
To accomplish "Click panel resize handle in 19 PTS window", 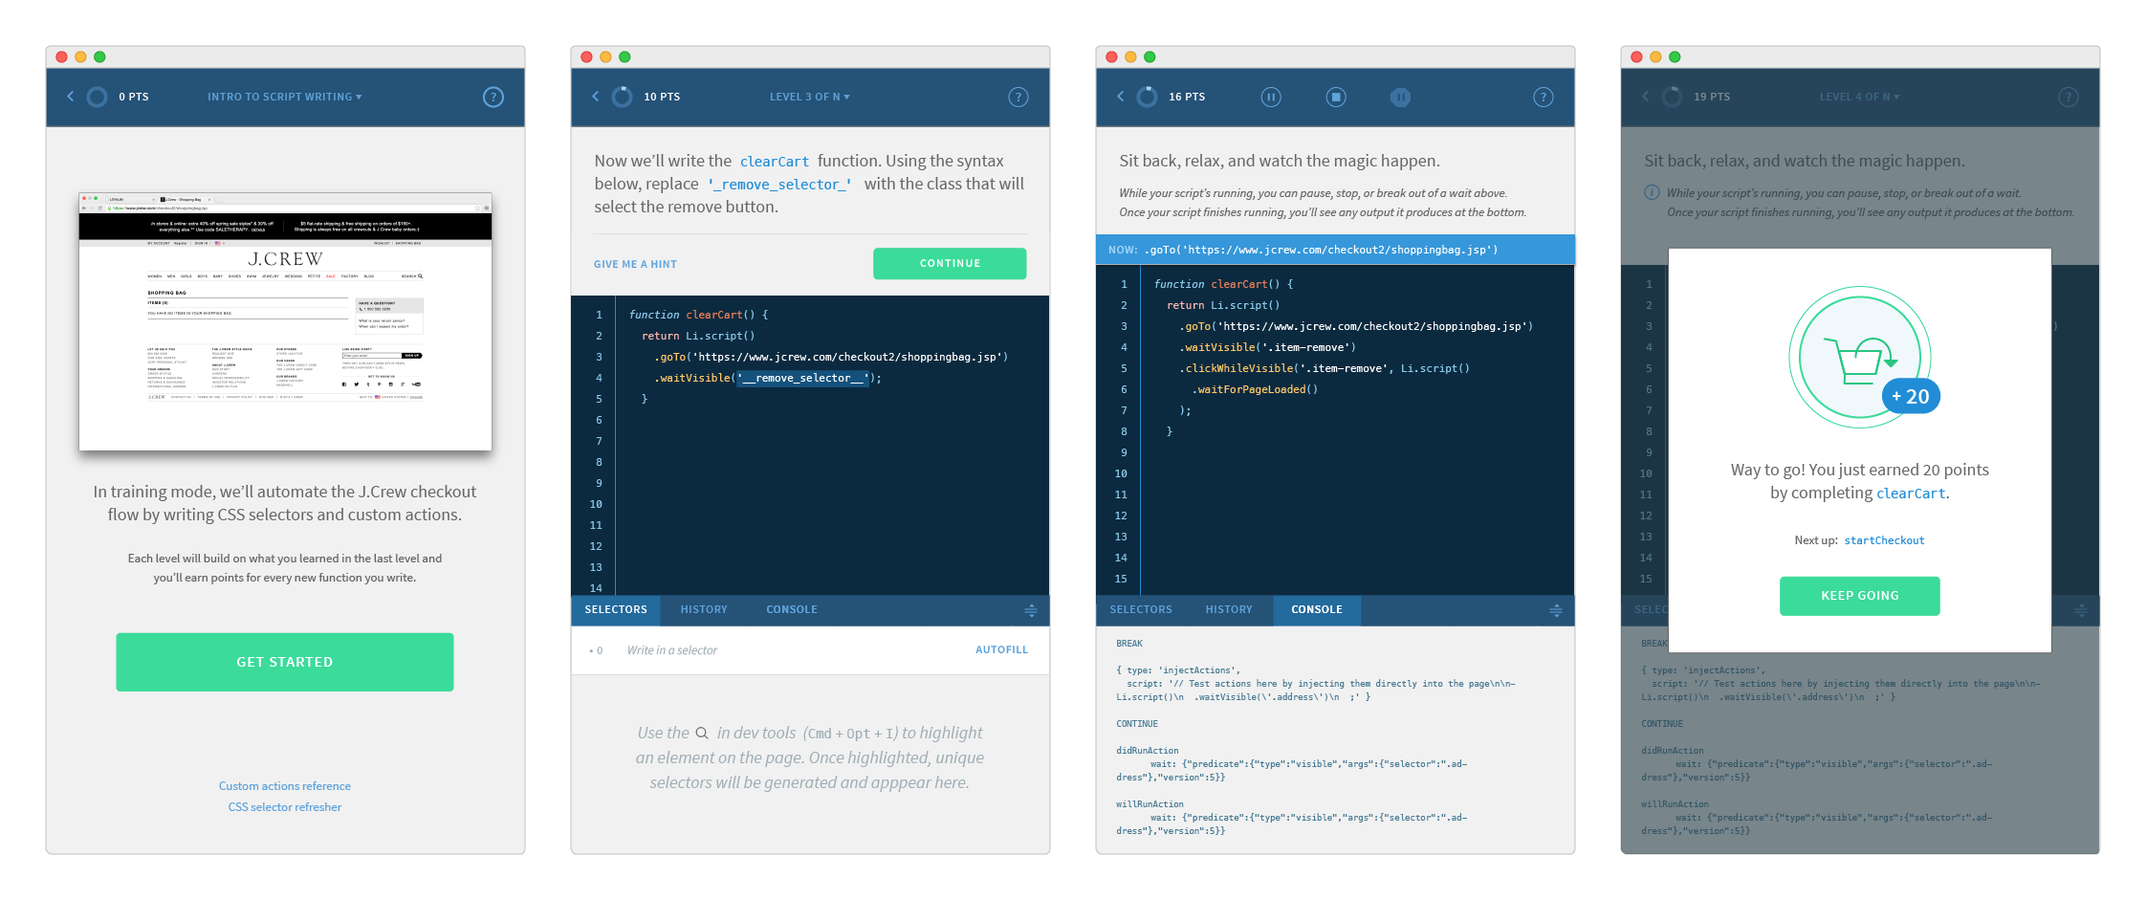I will coord(2081,610).
